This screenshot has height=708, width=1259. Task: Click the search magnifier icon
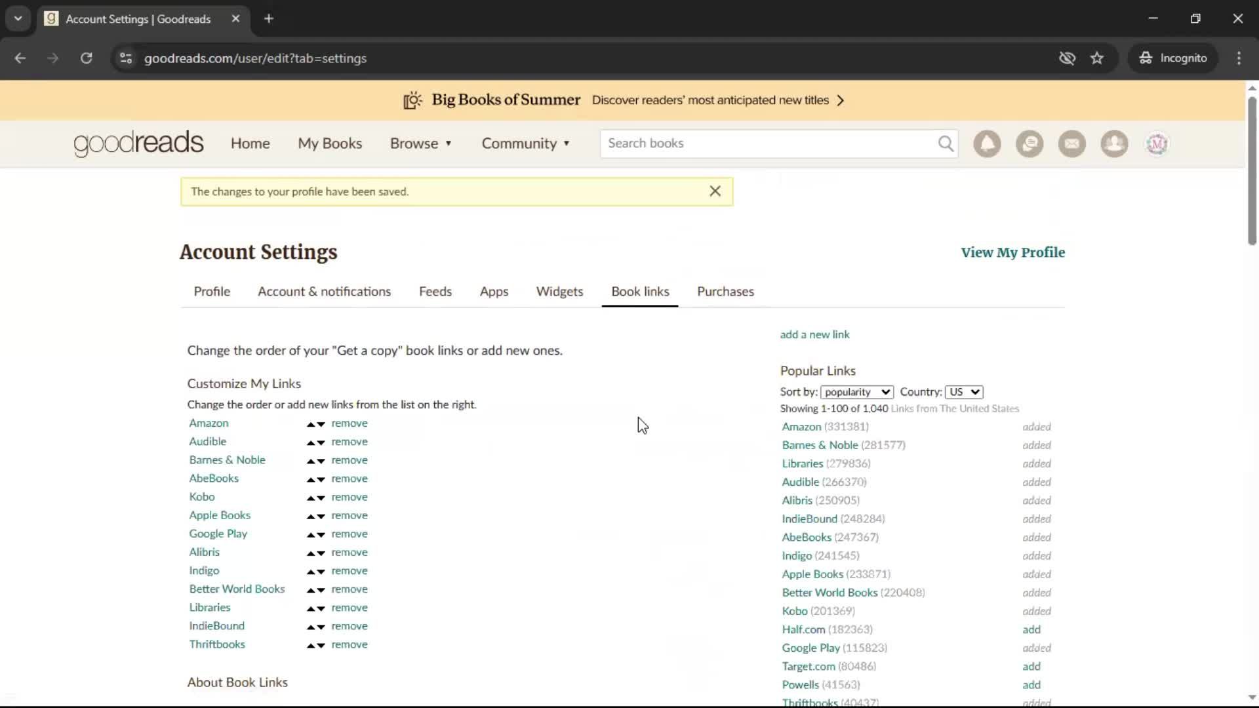(x=946, y=144)
